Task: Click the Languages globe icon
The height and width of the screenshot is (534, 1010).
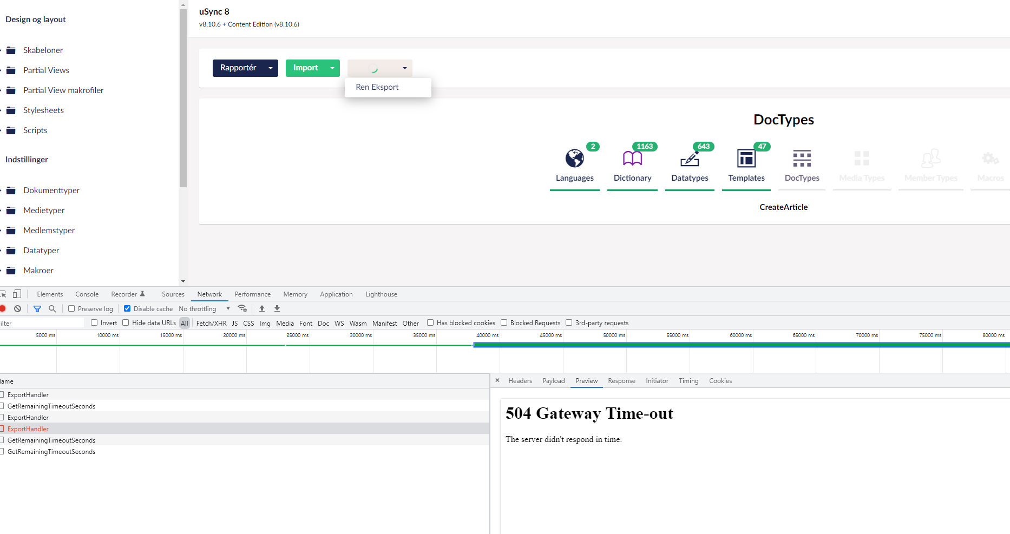Action: [574, 159]
